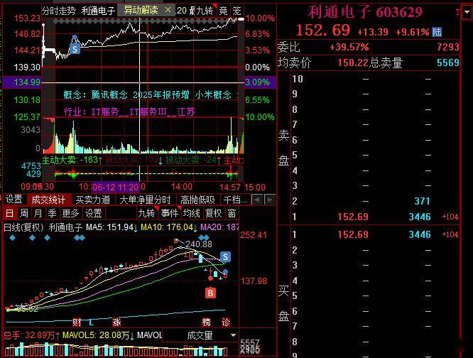
Task: Click buy level 1 price 152.69
Action: pos(353,234)
